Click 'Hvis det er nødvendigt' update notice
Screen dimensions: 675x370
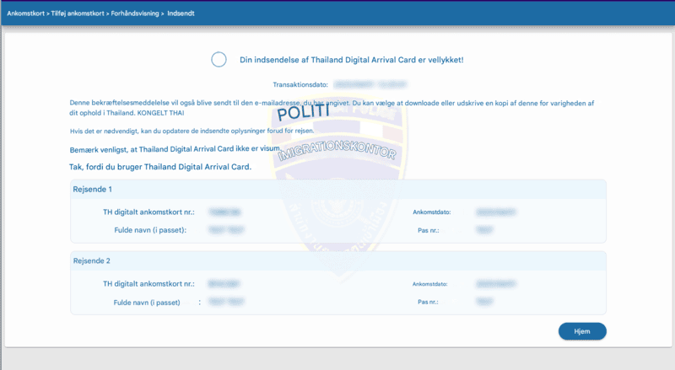pos(192,131)
